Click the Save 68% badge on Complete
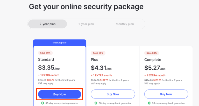This screenshot has width=199, height=106. pos(152,53)
